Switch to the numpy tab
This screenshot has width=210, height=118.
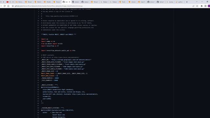coord(170,2)
